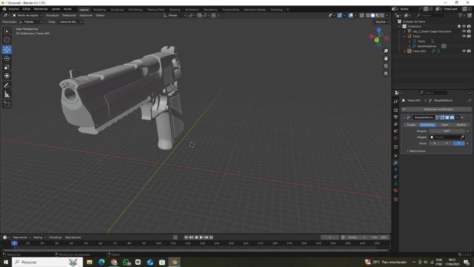Expand Texto.001 in outliner
474x267 pixels.
(405, 51)
